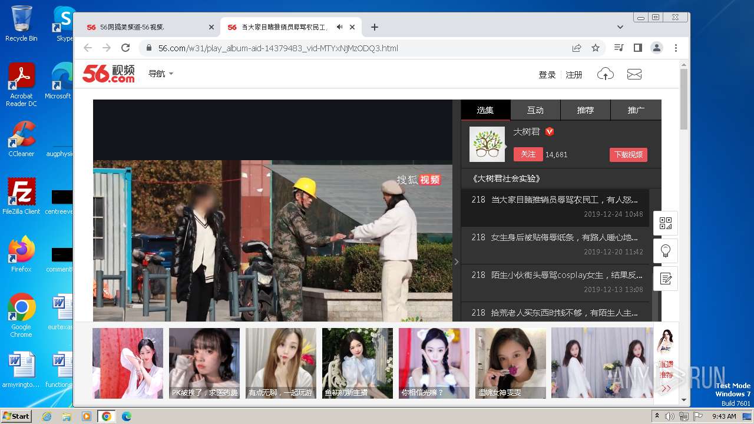Viewport: 754px width, 424px height.
Task: Open the upload cloud icon
Action: point(606,74)
